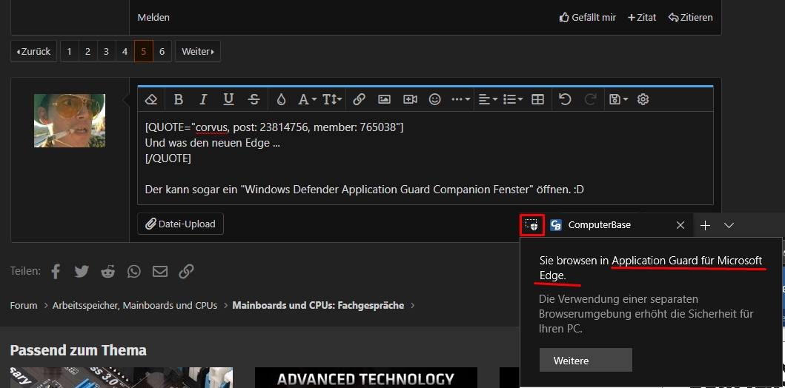
Task: Open the text color droplet tool
Action: coord(281,99)
